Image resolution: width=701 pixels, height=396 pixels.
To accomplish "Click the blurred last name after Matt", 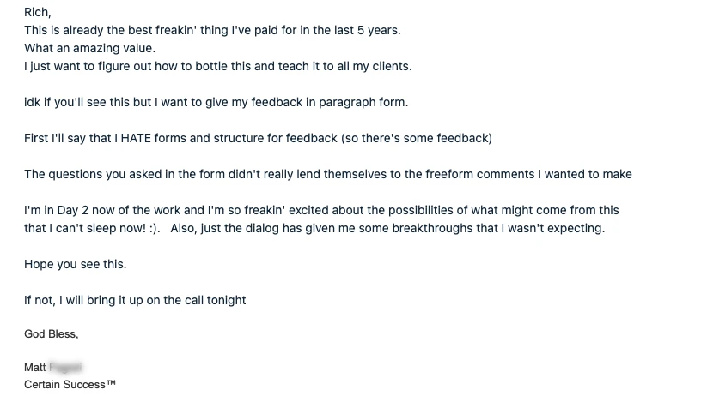I will pyautogui.click(x=65, y=368).
